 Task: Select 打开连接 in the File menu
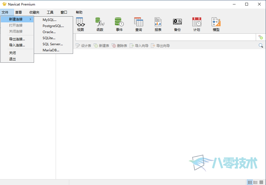pos(17,25)
